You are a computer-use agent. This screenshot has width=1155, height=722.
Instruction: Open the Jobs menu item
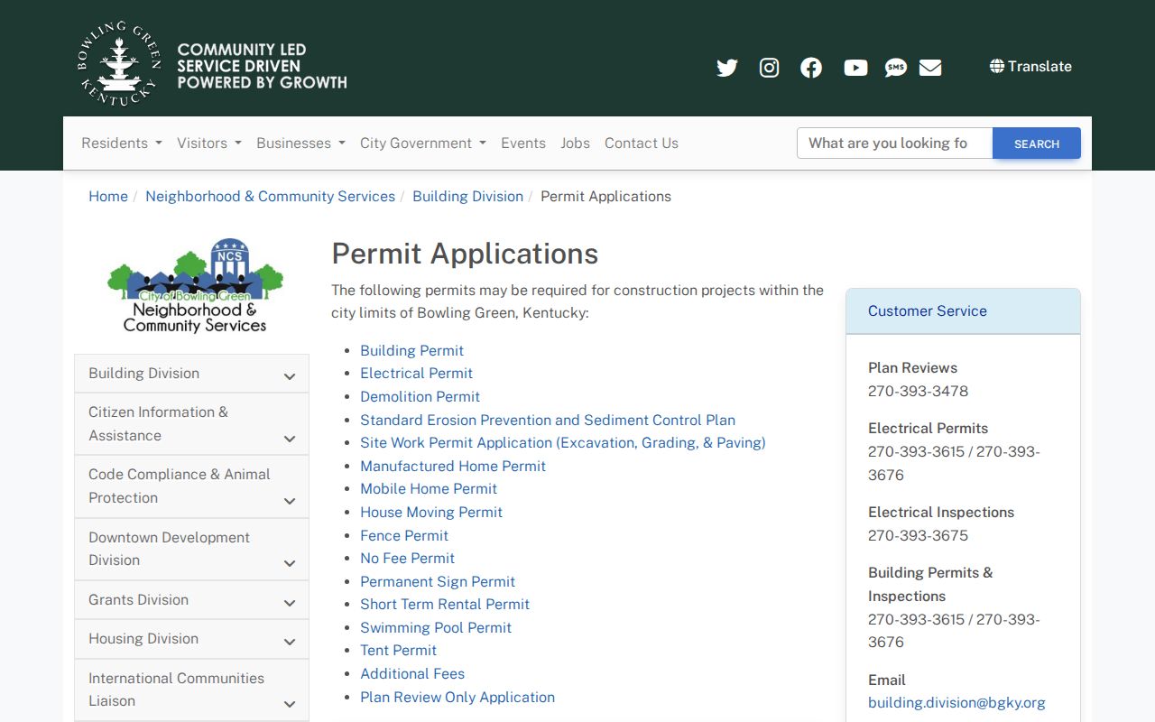575,143
